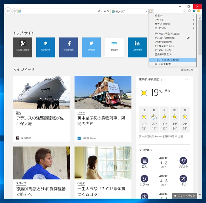Open the LinkedIn top site tile
Viewport: 206px width, 203px height.
137,47
